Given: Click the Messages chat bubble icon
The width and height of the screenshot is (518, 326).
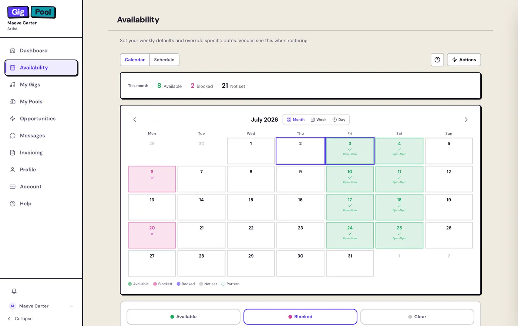Looking at the screenshot, I should pos(13,136).
